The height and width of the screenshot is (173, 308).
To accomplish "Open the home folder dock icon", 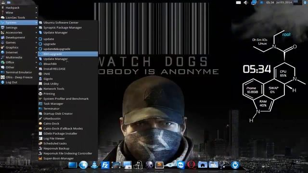I will 203,165.
